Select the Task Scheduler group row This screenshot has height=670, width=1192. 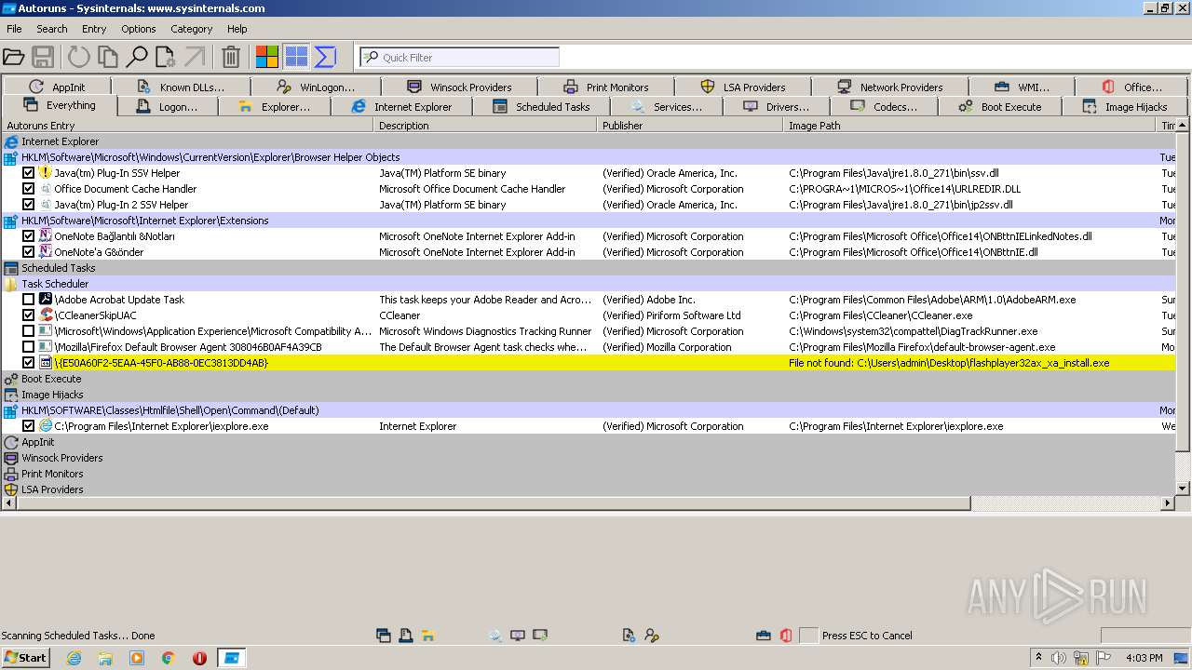coord(589,284)
